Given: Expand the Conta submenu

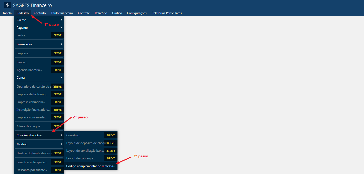Looking at the screenshot, I should pyautogui.click(x=39, y=78).
